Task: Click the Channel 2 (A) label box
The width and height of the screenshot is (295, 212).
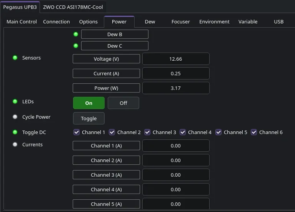Action: click(106, 160)
